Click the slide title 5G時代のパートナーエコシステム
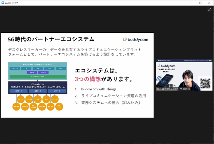214x144 pixels. point(51,39)
